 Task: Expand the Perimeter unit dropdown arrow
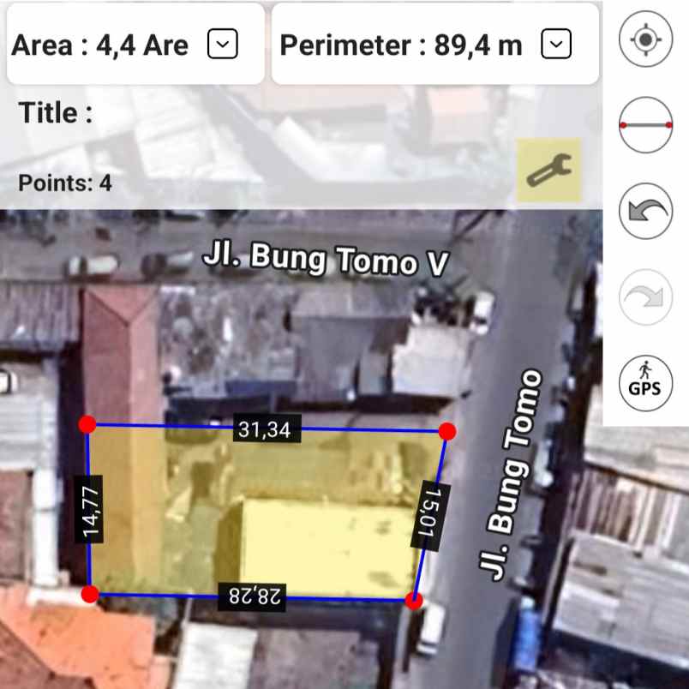tap(556, 44)
